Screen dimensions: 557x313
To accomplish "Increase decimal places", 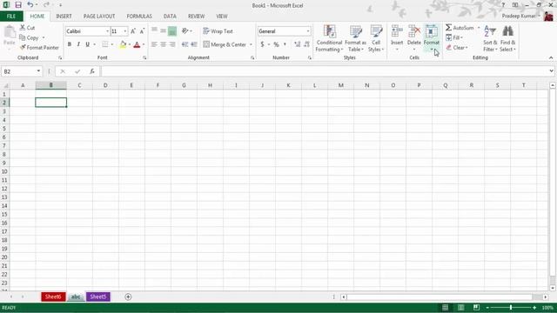I will click(x=298, y=44).
